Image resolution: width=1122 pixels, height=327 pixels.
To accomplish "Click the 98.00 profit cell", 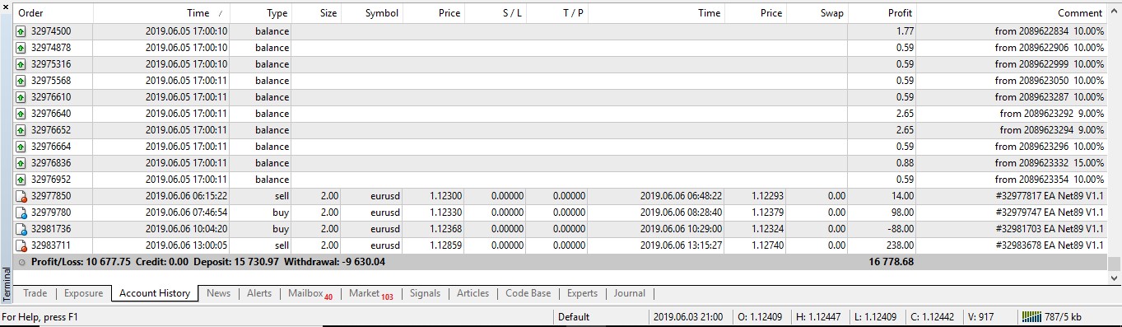I will [902, 213].
